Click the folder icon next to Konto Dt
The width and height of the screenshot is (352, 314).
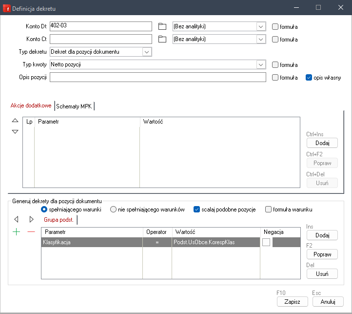pyautogui.click(x=162, y=26)
